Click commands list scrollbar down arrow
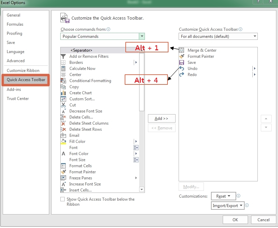278x228 pixels. (x=142, y=189)
